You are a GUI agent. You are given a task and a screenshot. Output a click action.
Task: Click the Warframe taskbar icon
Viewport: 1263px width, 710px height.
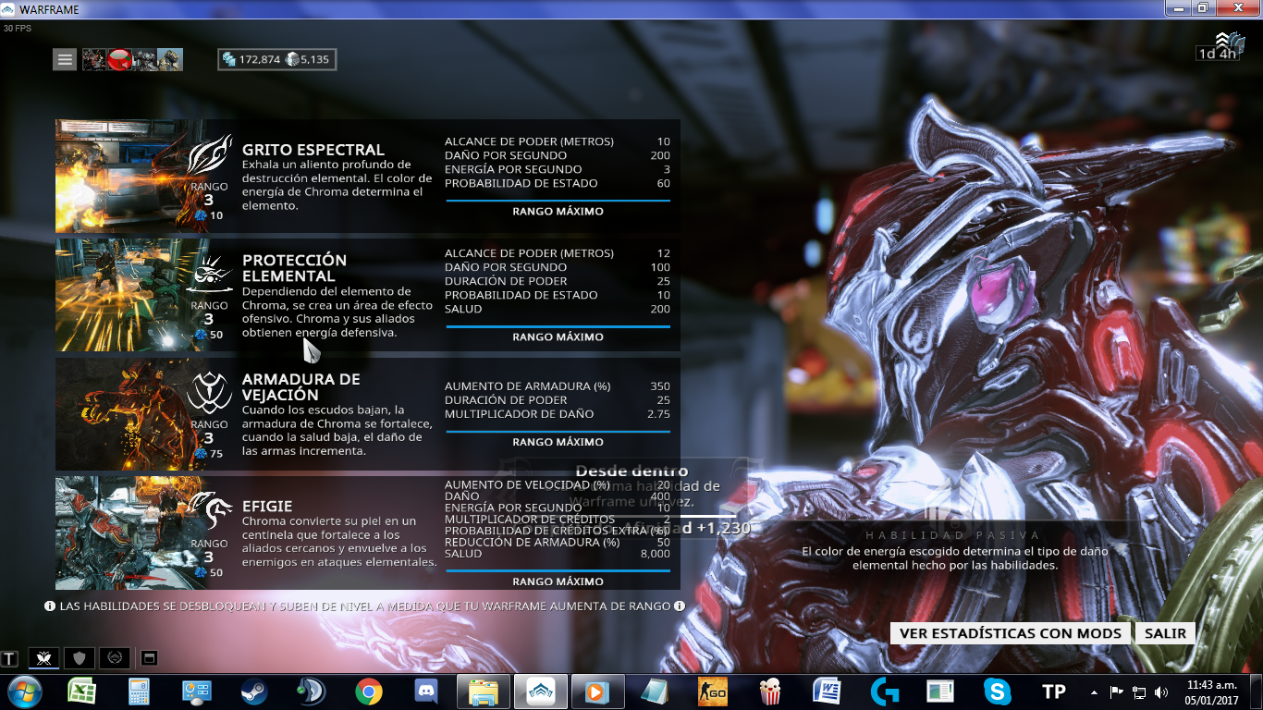[x=540, y=692]
